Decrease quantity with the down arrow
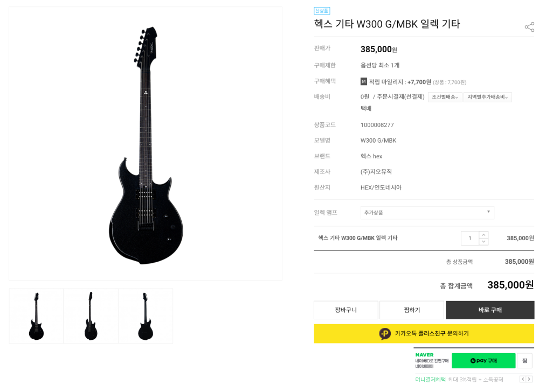Image resolution: width=539 pixels, height=385 pixels. (483, 242)
